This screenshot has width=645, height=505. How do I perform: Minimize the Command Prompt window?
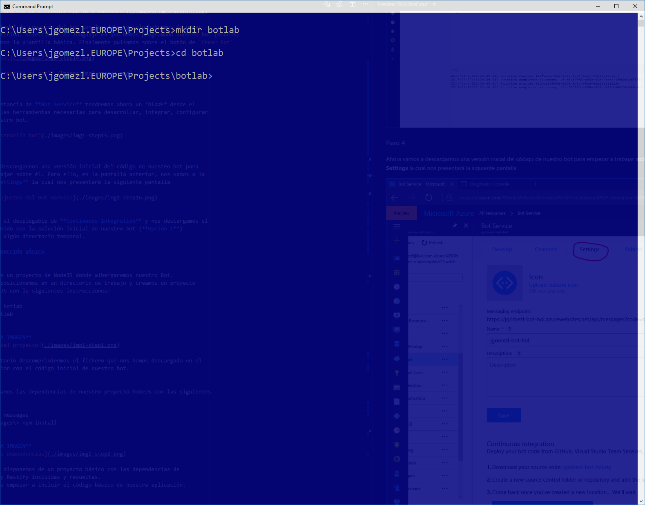598,6
